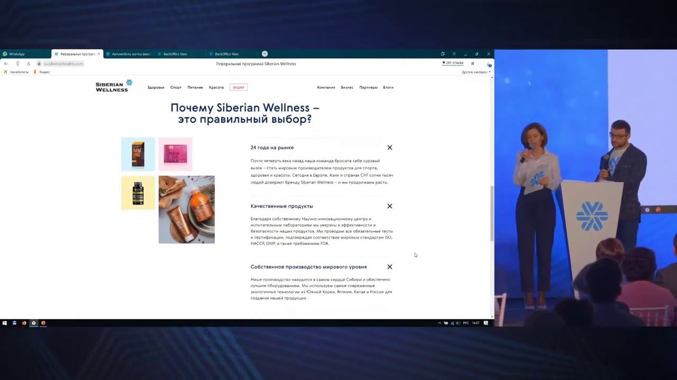Open the Здоровье menu item
The height and width of the screenshot is (380, 677).
155,87
